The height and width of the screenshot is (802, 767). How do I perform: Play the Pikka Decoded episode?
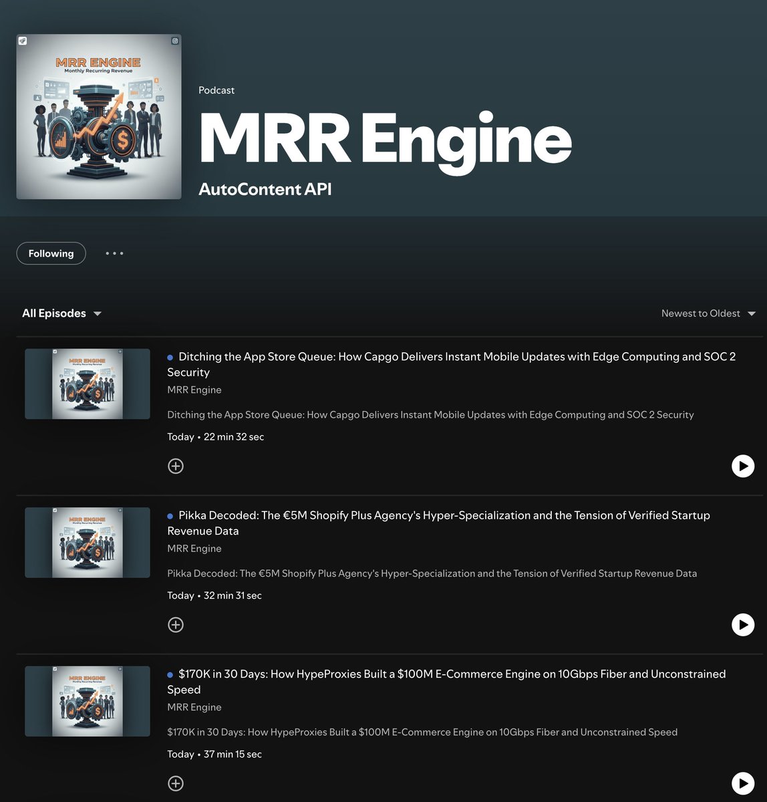tap(743, 624)
